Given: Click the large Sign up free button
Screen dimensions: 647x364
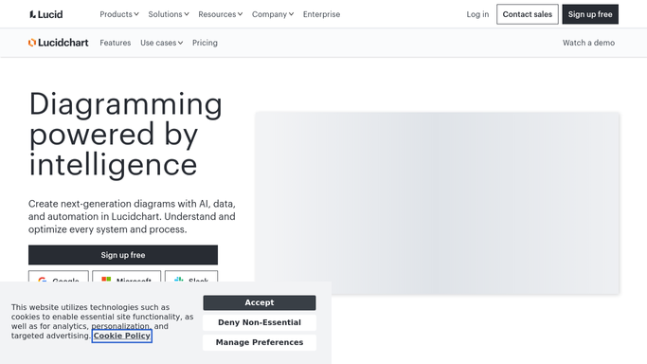Looking at the screenshot, I should point(123,255).
